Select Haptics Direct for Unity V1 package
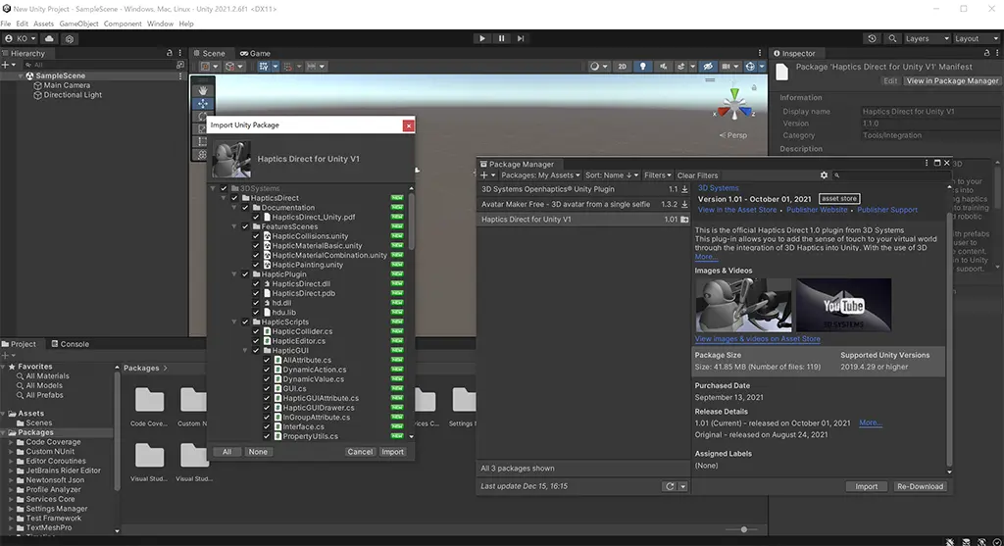This screenshot has height=546, width=1004. pos(584,219)
